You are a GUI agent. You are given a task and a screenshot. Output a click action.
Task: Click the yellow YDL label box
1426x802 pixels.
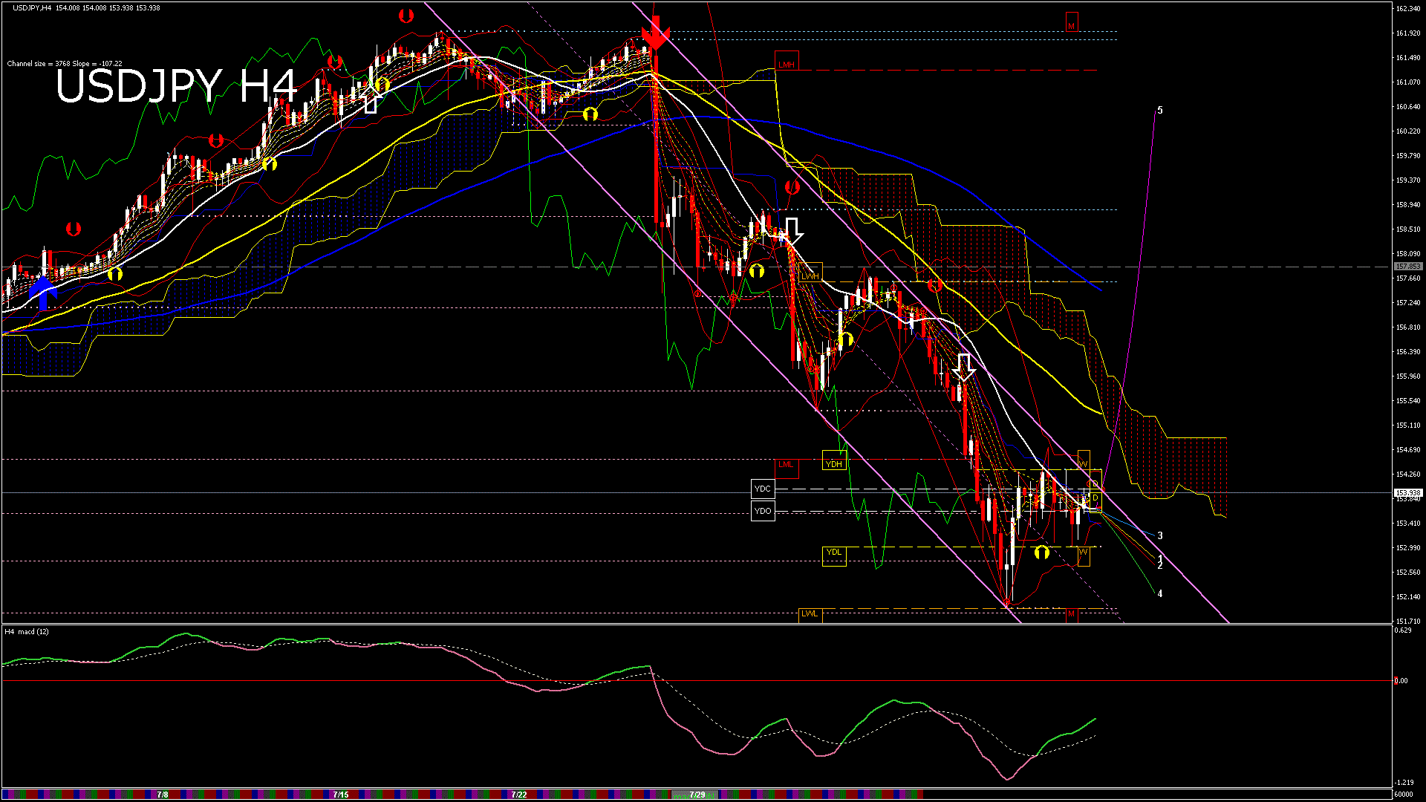click(834, 552)
